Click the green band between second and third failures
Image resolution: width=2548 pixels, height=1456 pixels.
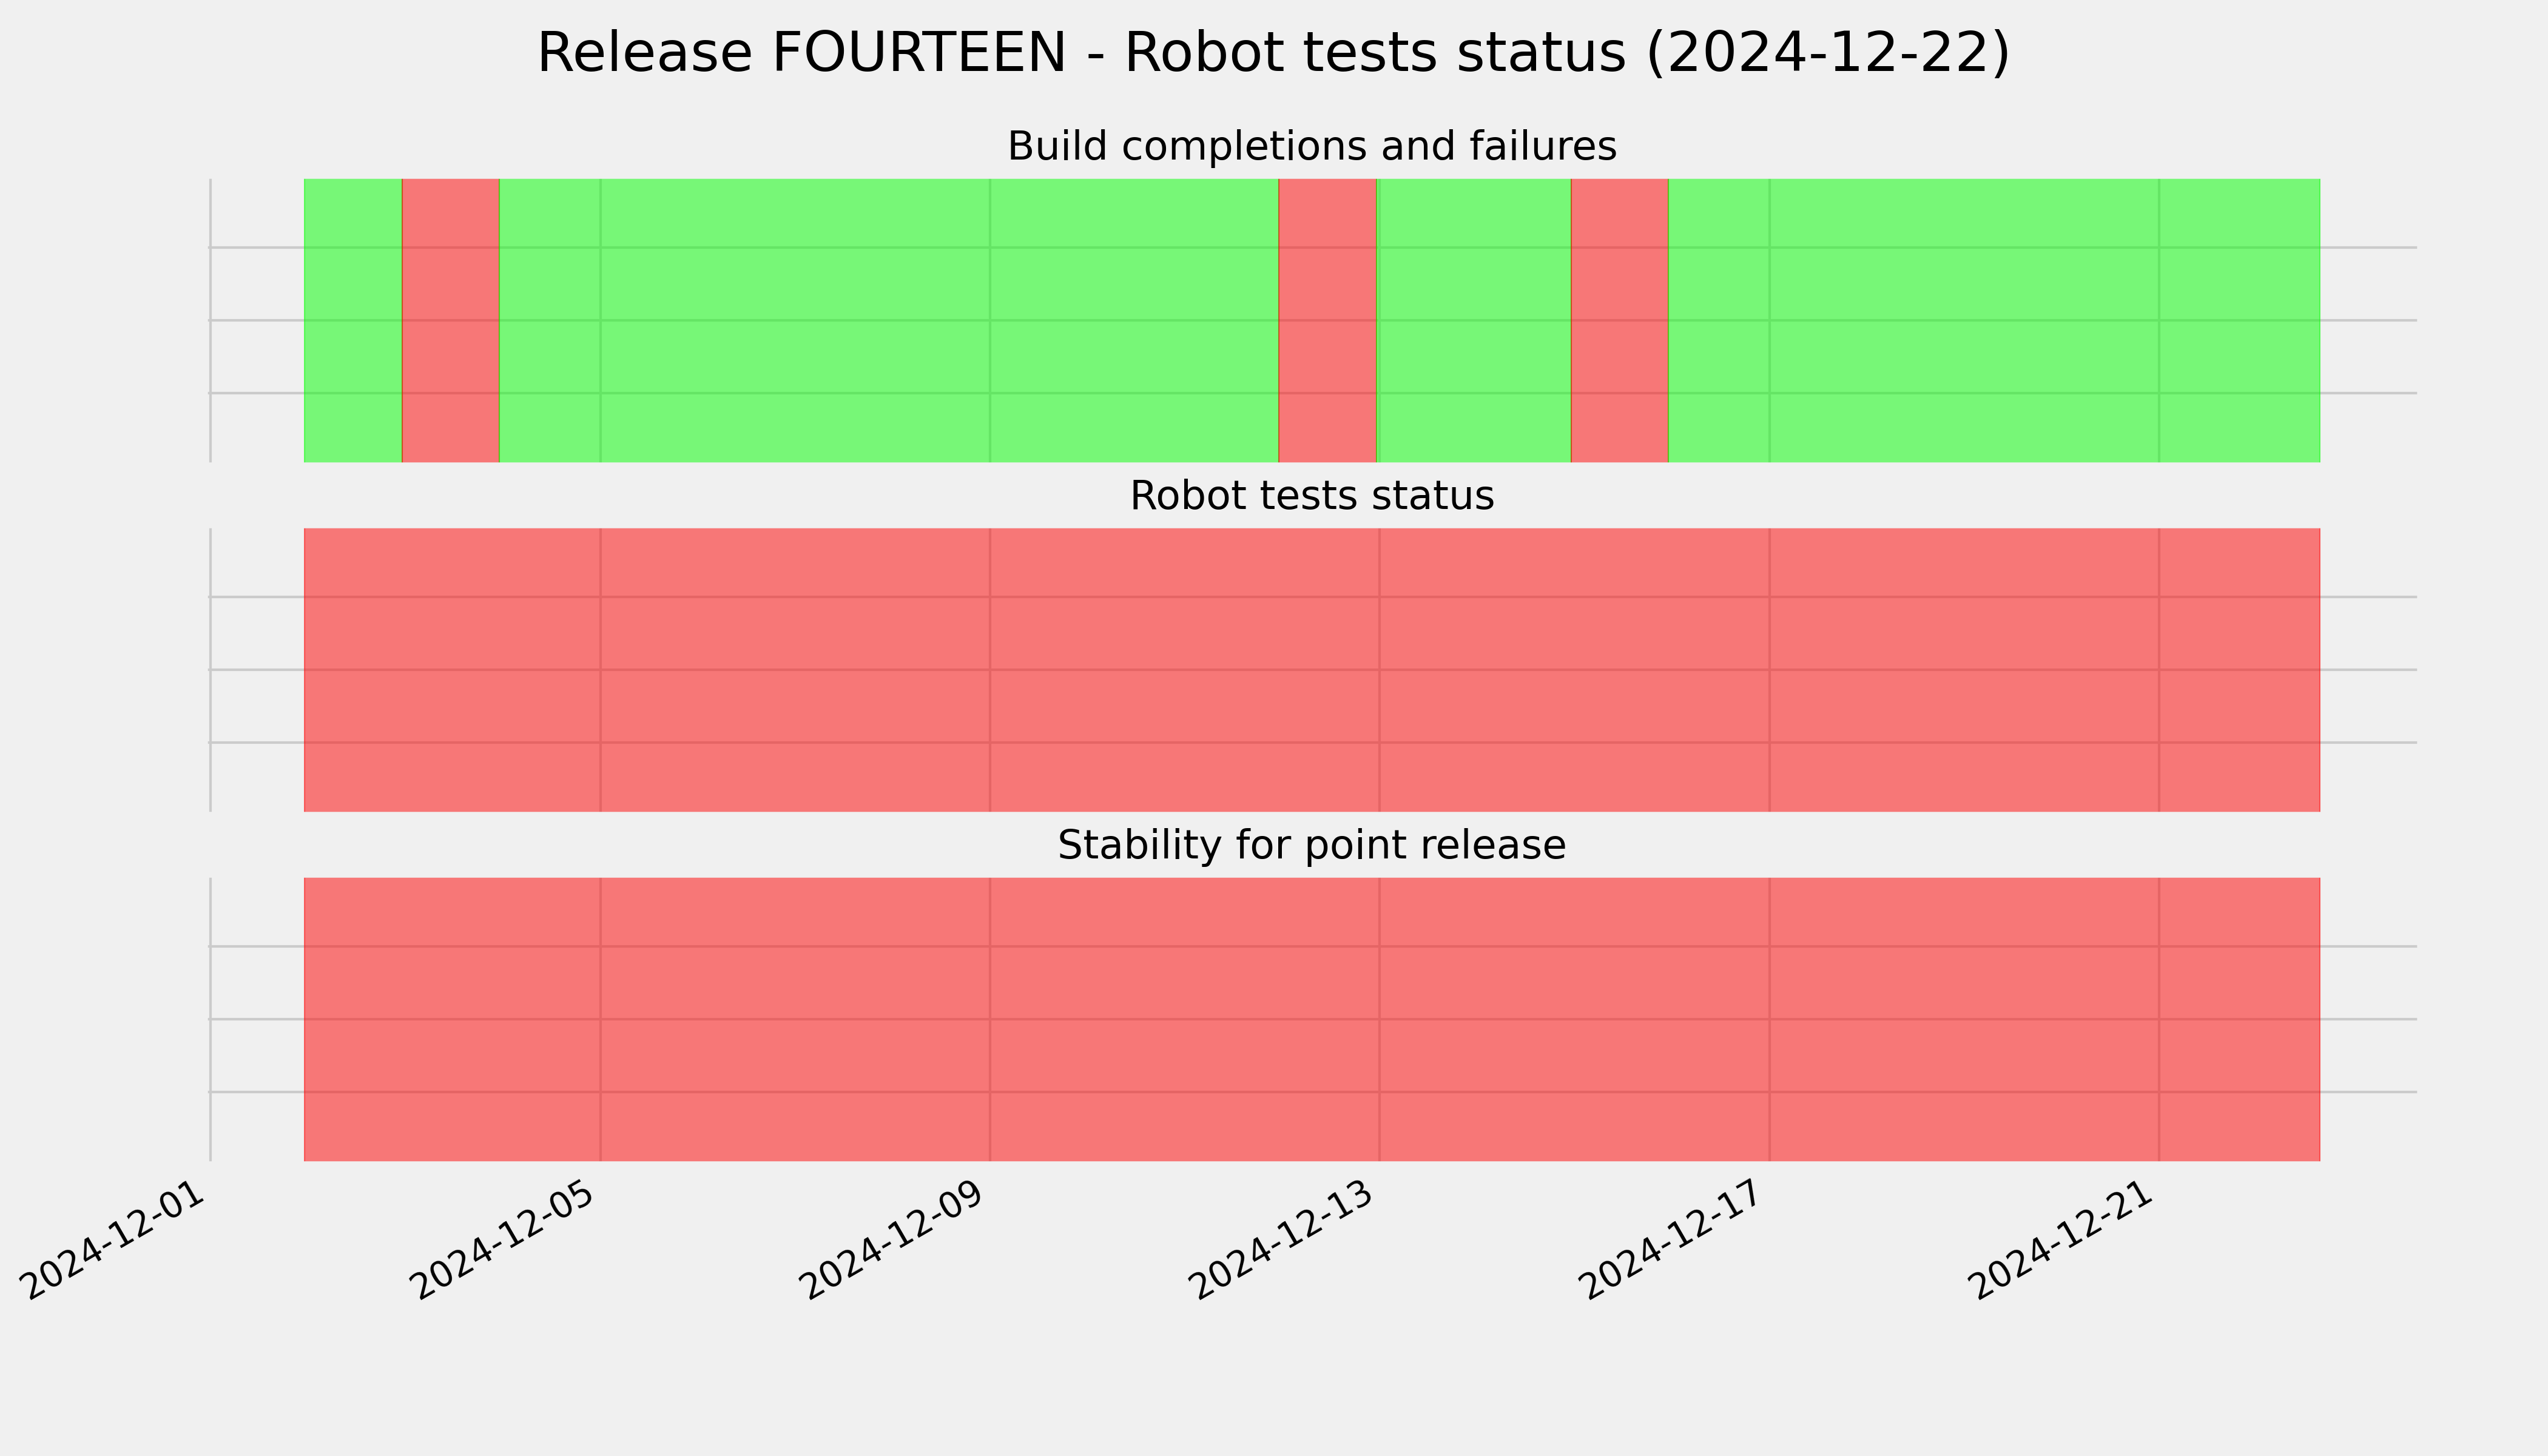click(1474, 320)
